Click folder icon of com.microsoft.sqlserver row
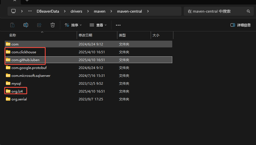Screen dimensions: 256x145 [x=8, y=75]
